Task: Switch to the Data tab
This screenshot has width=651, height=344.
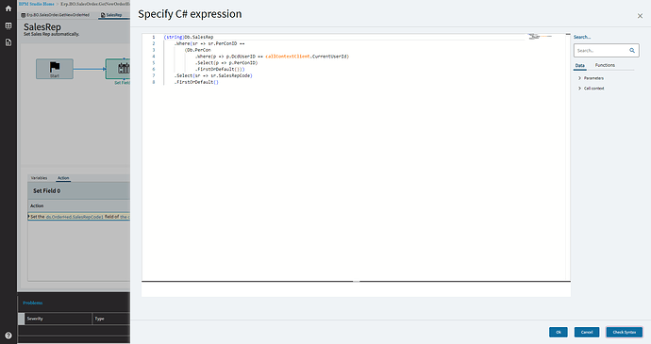Action: (579, 66)
